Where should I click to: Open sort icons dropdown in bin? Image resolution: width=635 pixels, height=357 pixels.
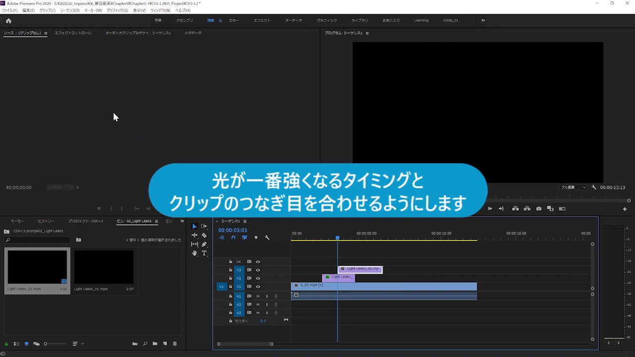click(78, 344)
